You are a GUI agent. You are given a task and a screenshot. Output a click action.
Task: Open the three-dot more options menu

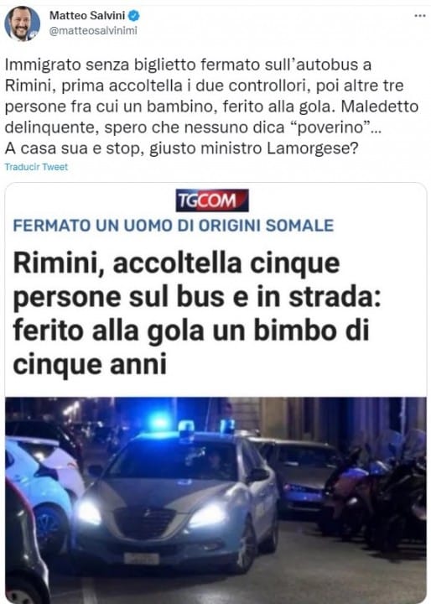(x=419, y=16)
